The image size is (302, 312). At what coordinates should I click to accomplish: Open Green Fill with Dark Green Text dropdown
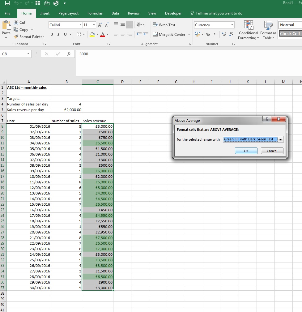coord(280,139)
